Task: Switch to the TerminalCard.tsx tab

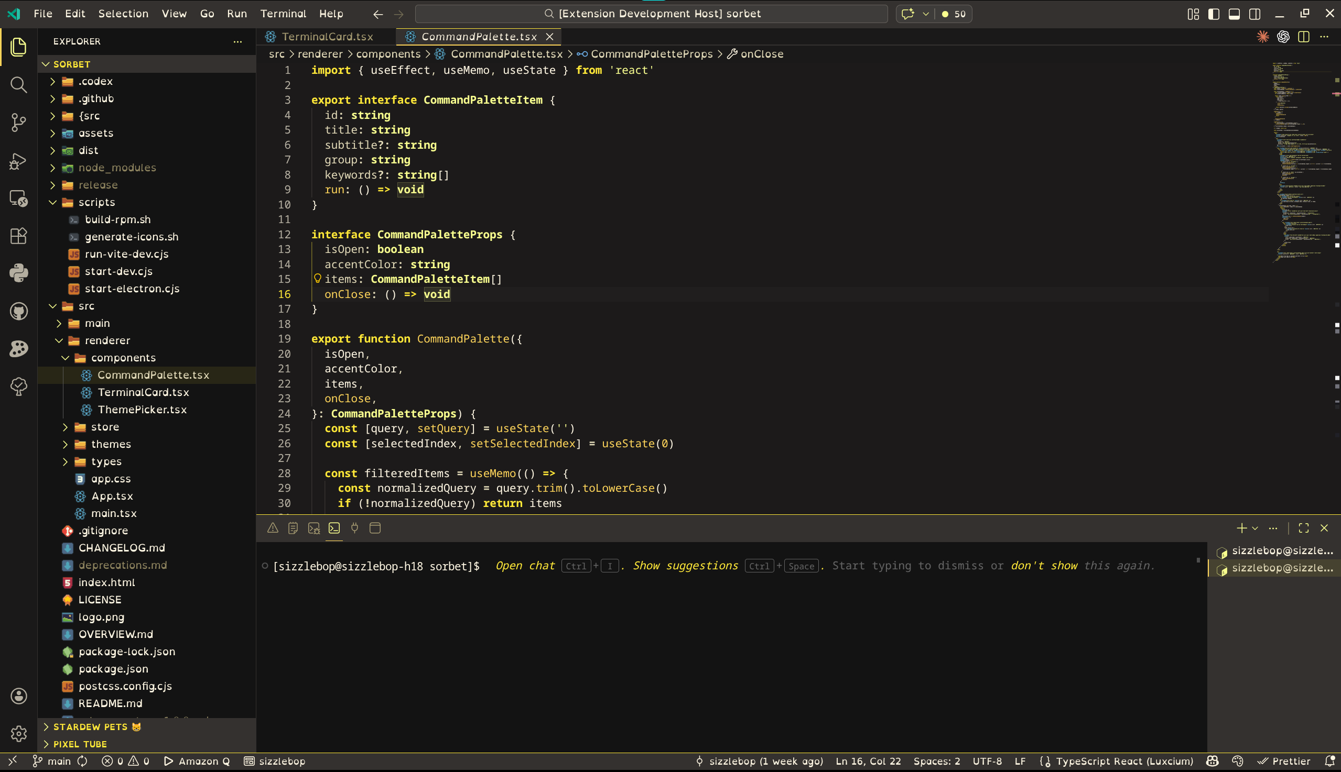Action: coord(327,37)
